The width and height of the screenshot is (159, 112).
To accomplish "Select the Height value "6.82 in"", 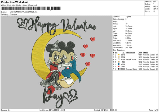I will 155,6.
